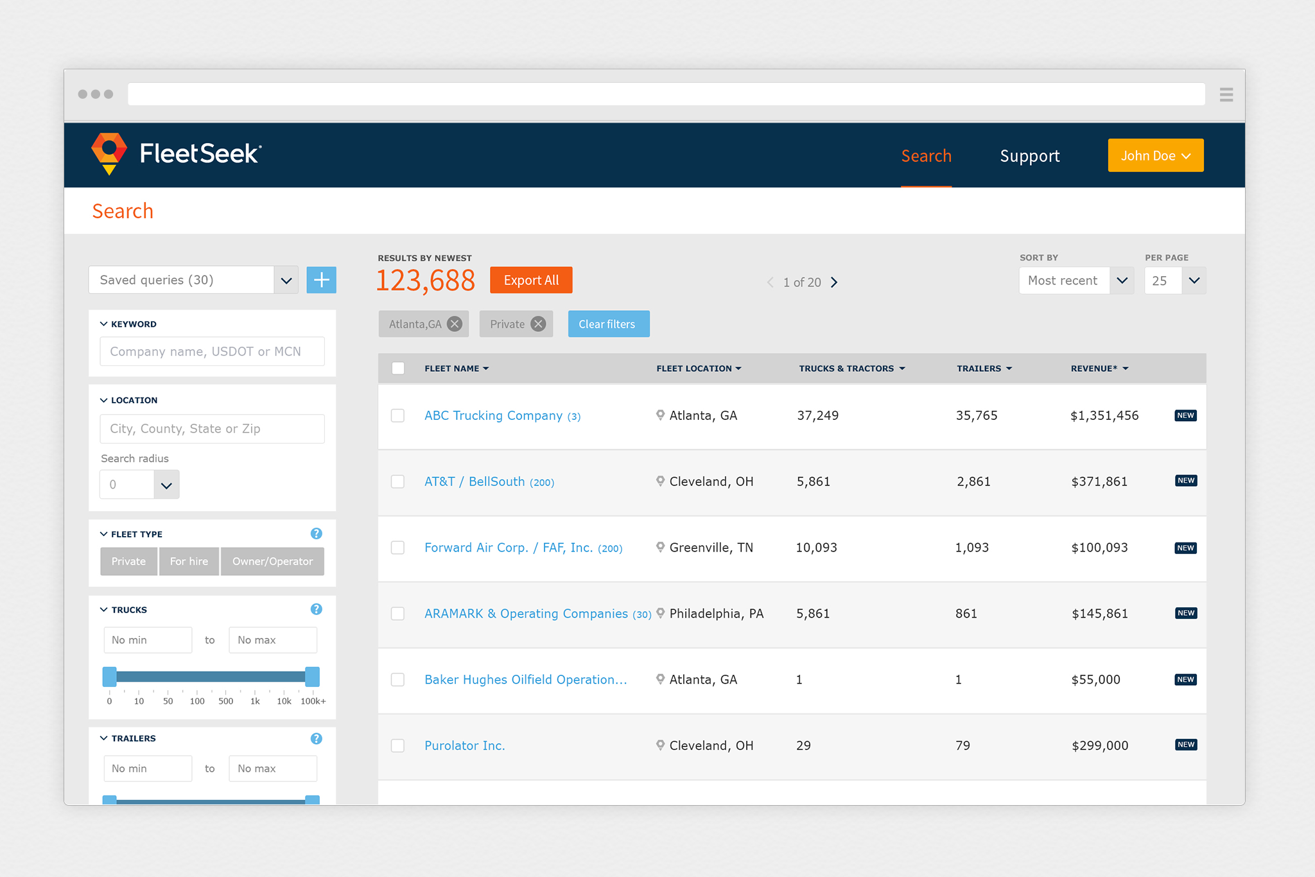
Task: Open the browser hamburger menu icon
Action: [1226, 95]
